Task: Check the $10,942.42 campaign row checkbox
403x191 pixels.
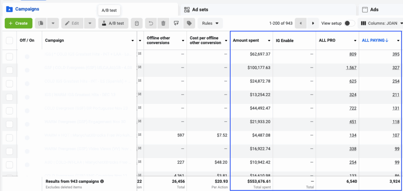Action: (9, 165)
